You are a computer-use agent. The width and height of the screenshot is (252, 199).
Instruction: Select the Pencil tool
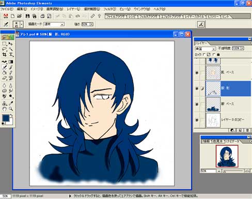coord(11,73)
